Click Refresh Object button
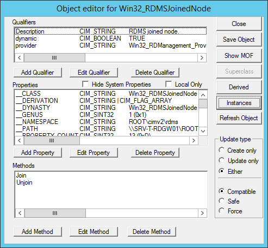 point(239,118)
